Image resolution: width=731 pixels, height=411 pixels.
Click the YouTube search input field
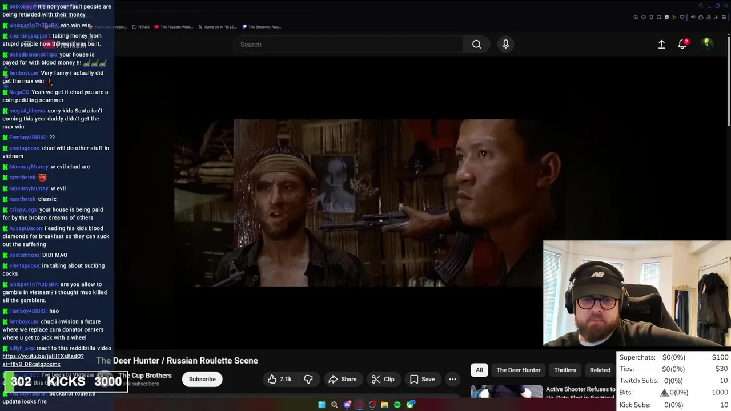pyautogui.click(x=348, y=44)
